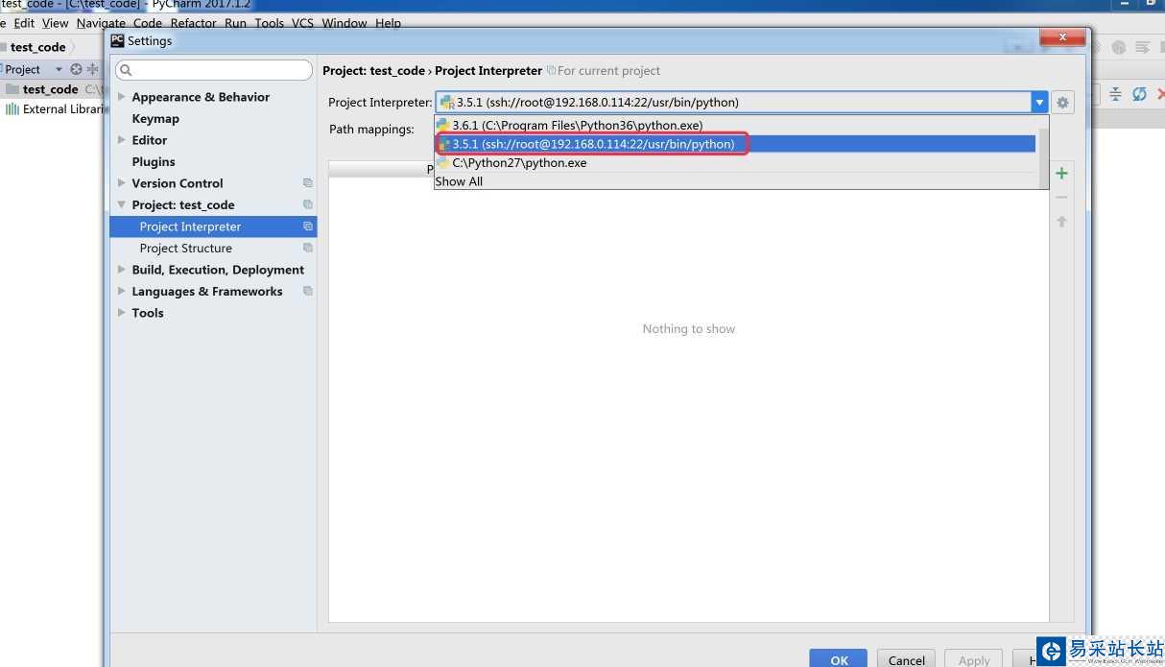Screen dimensions: 1165x667
Task: Click the minus uninstall package icon
Action: (x=1061, y=198)
